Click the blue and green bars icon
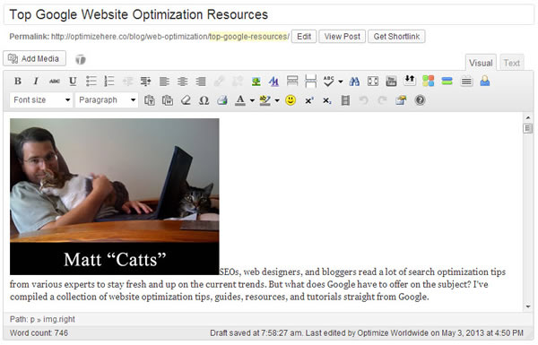Viewport: 538px width, 345px height. [447, 82]
